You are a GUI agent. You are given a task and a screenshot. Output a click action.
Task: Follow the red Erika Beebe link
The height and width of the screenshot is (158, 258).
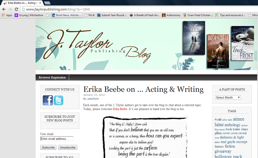(120, 109)
